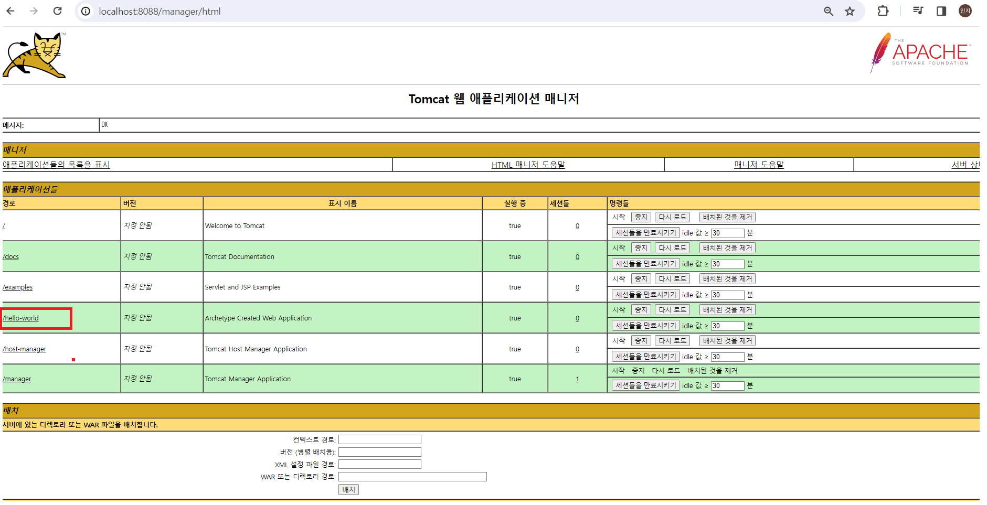Edit idle minutes field for /docs
The image size is (987, 505).
[727, 264]
